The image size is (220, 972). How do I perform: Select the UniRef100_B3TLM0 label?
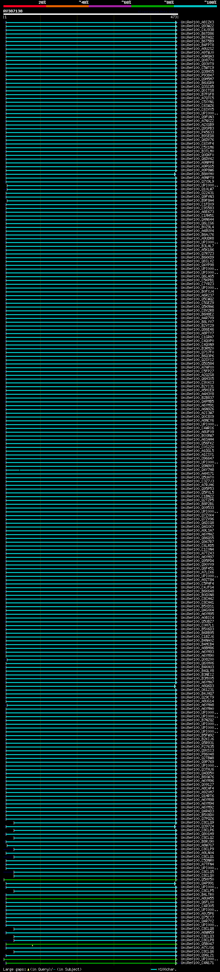click(197, 151)
